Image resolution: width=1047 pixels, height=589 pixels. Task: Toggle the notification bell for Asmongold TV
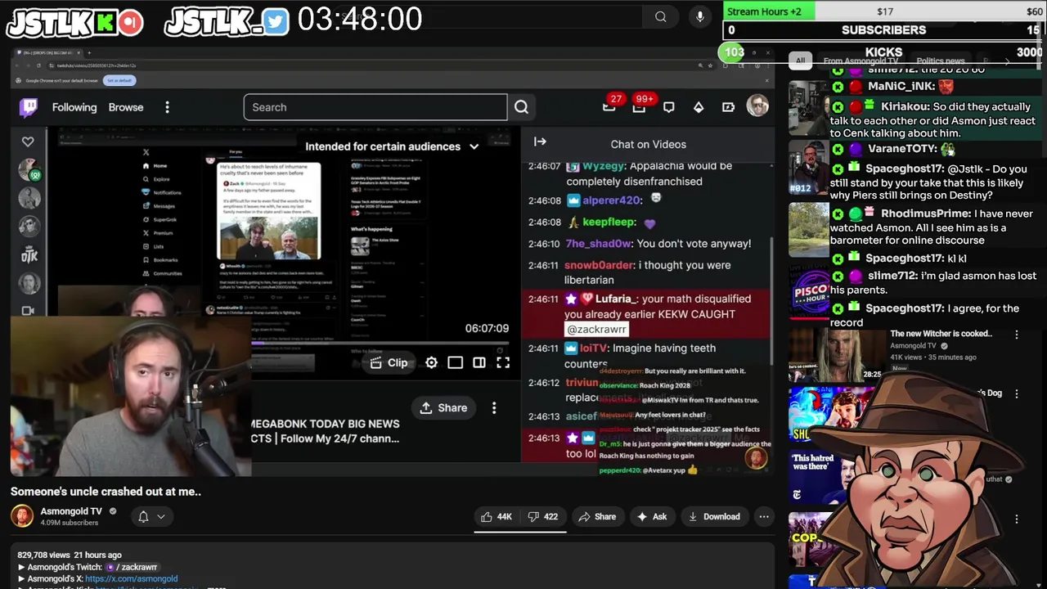[143, 516]
